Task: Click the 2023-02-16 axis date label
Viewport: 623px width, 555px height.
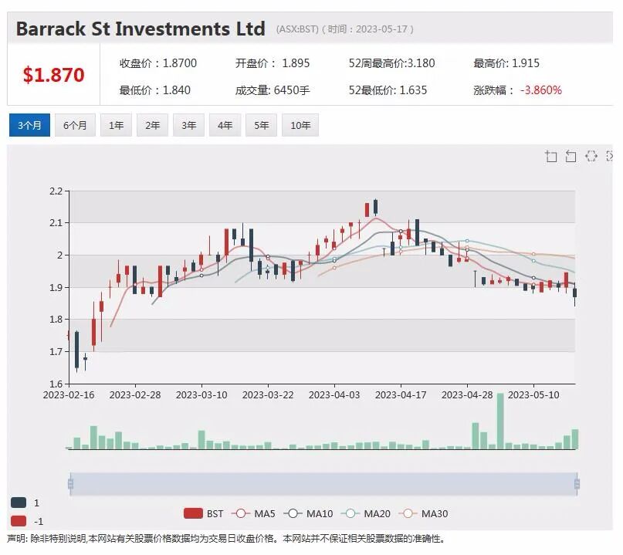Action: click(x=69, y=395)
